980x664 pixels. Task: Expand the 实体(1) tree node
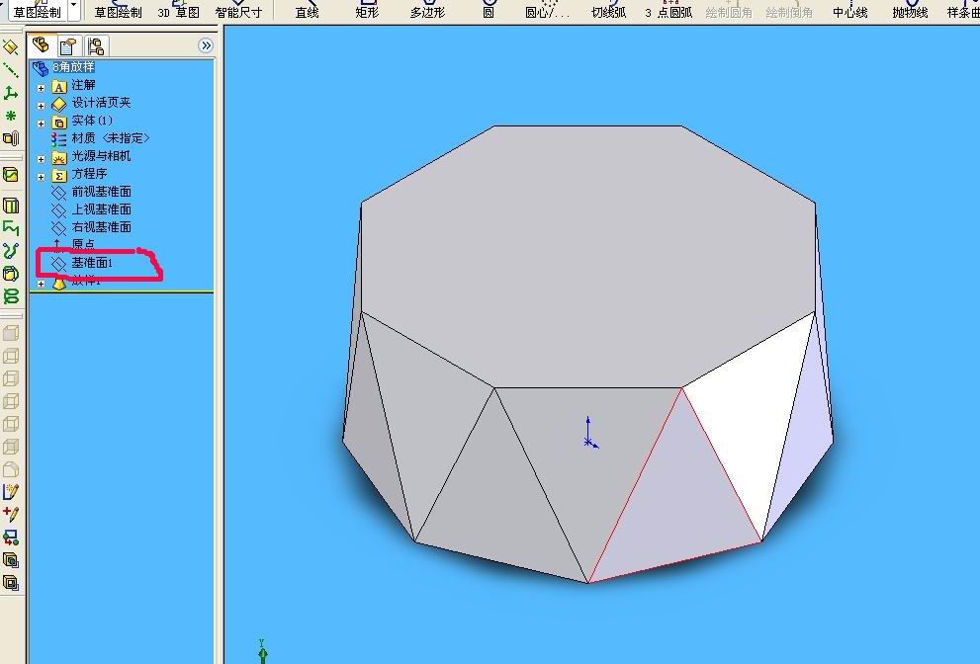(x=42, y=124)
